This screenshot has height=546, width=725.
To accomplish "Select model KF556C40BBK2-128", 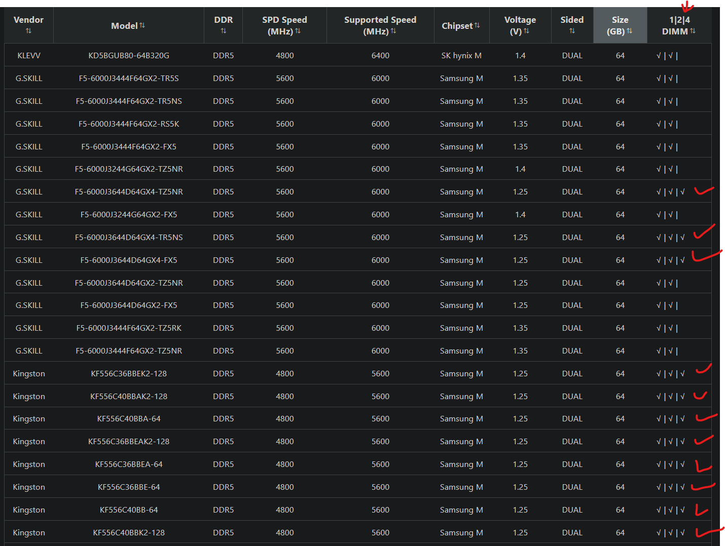I will tap(129, 533).
